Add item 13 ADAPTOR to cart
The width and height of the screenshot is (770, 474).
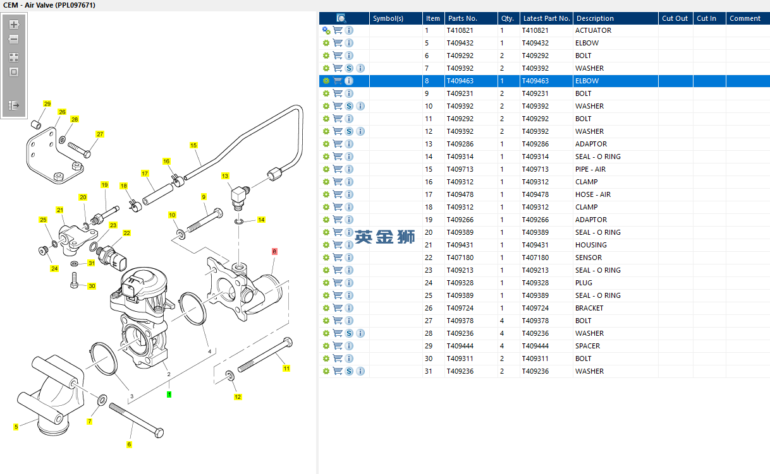[338, 144]
